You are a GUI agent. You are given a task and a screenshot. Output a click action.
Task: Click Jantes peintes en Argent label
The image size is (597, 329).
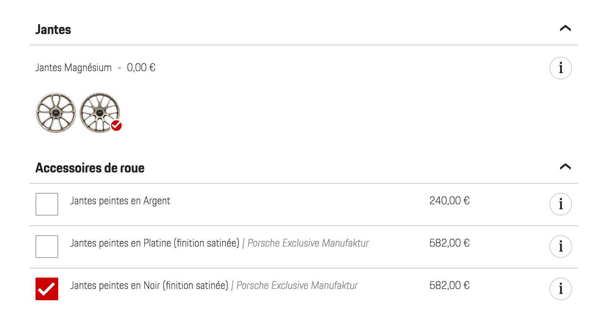coord(120,201)
